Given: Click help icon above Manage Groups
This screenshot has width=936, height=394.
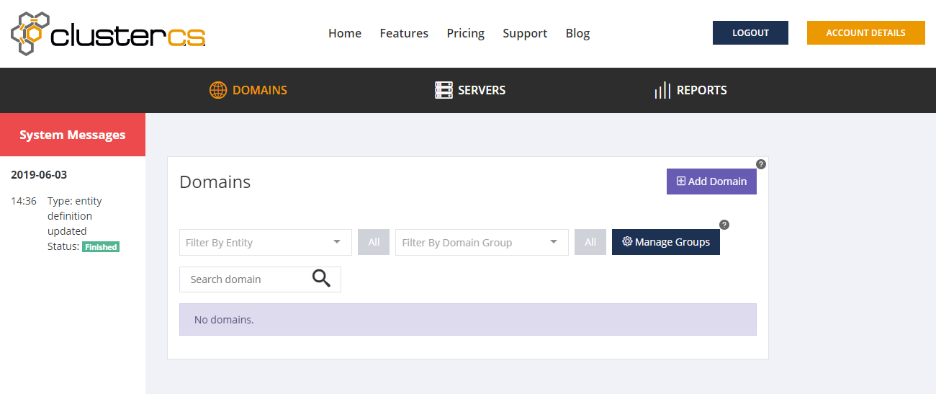Looking at the screenshot, I should 724,225.
